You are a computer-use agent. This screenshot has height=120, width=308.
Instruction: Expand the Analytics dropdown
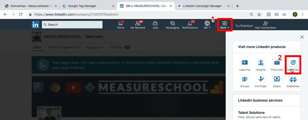click(95, 47)
